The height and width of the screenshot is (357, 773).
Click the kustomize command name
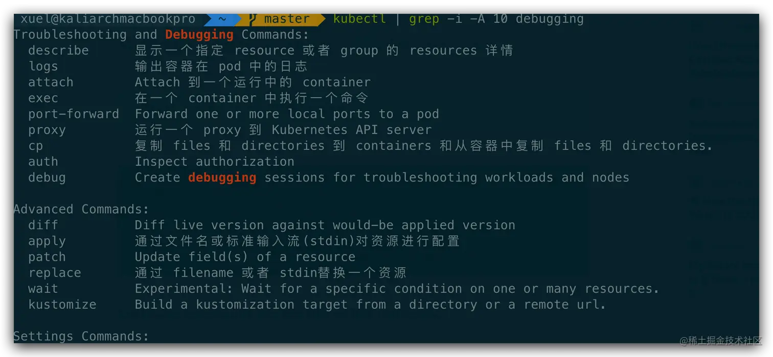click(62, 304)
